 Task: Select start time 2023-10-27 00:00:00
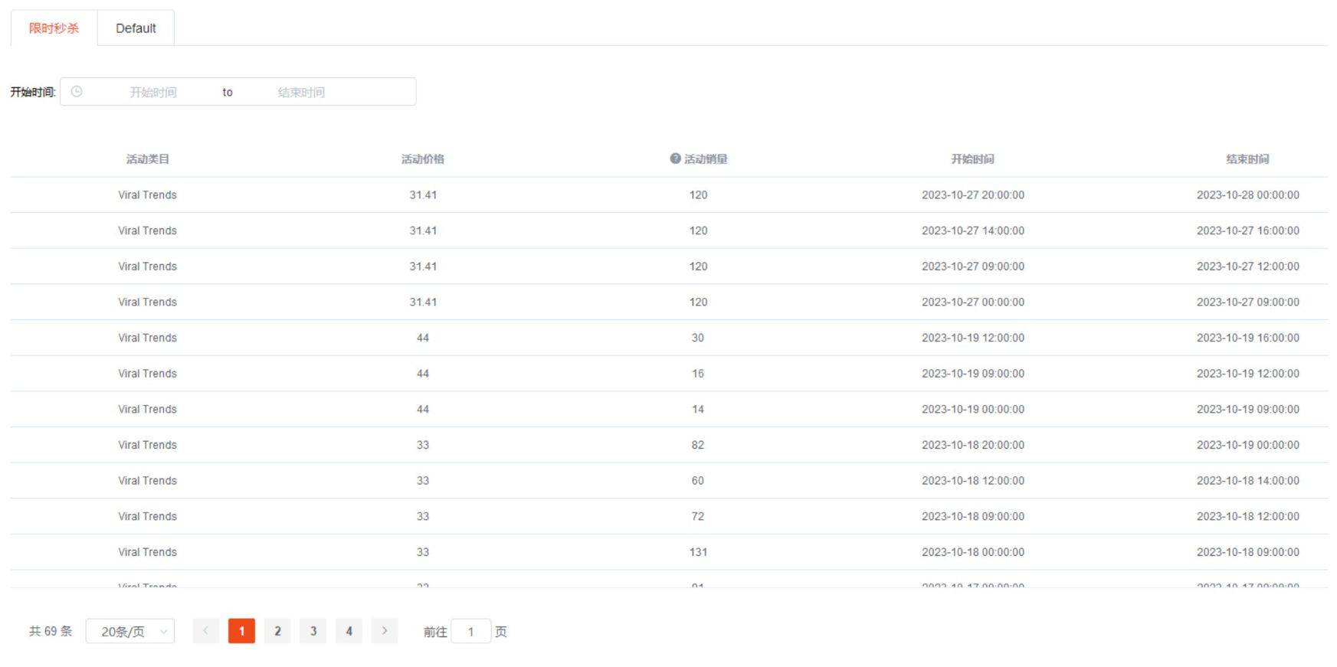973,302
